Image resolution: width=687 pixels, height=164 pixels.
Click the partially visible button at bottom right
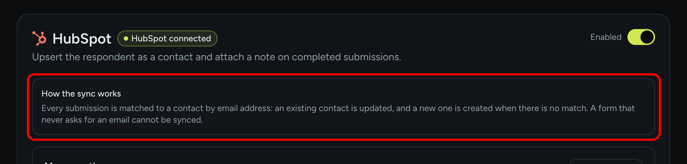click(x=606, y=161)
